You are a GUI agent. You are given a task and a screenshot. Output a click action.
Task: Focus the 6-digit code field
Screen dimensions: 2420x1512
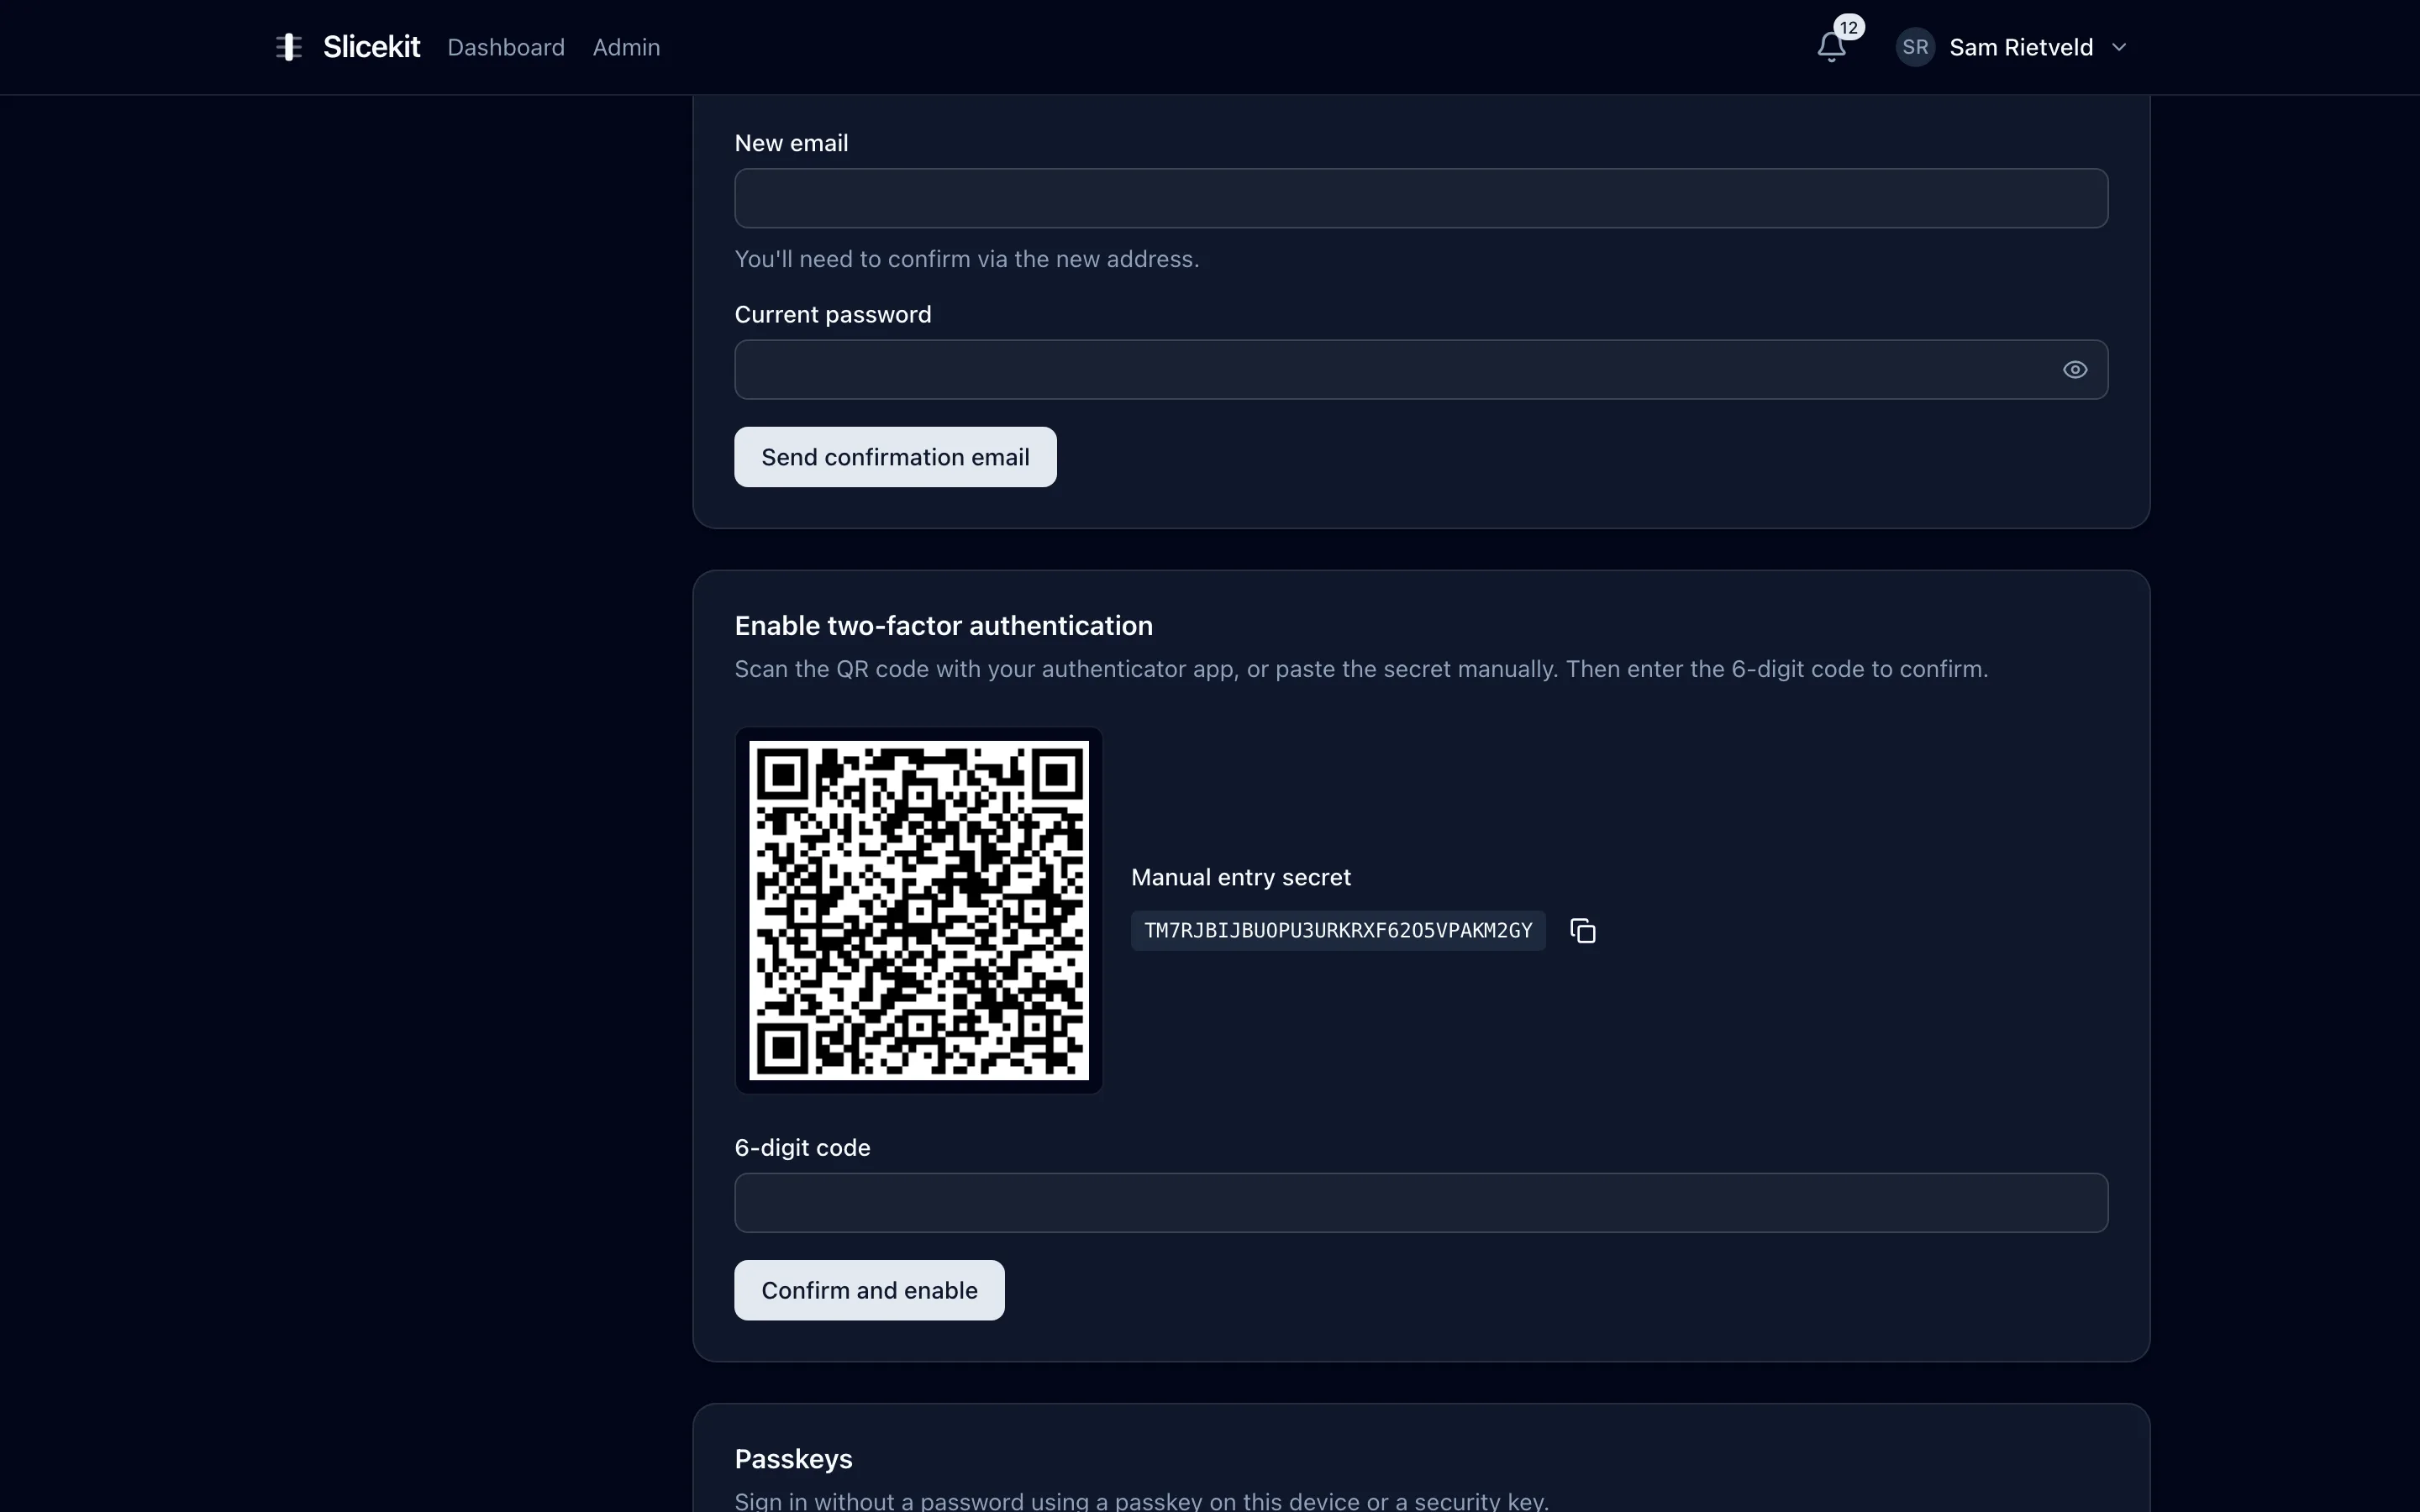coord(1421,1203)
